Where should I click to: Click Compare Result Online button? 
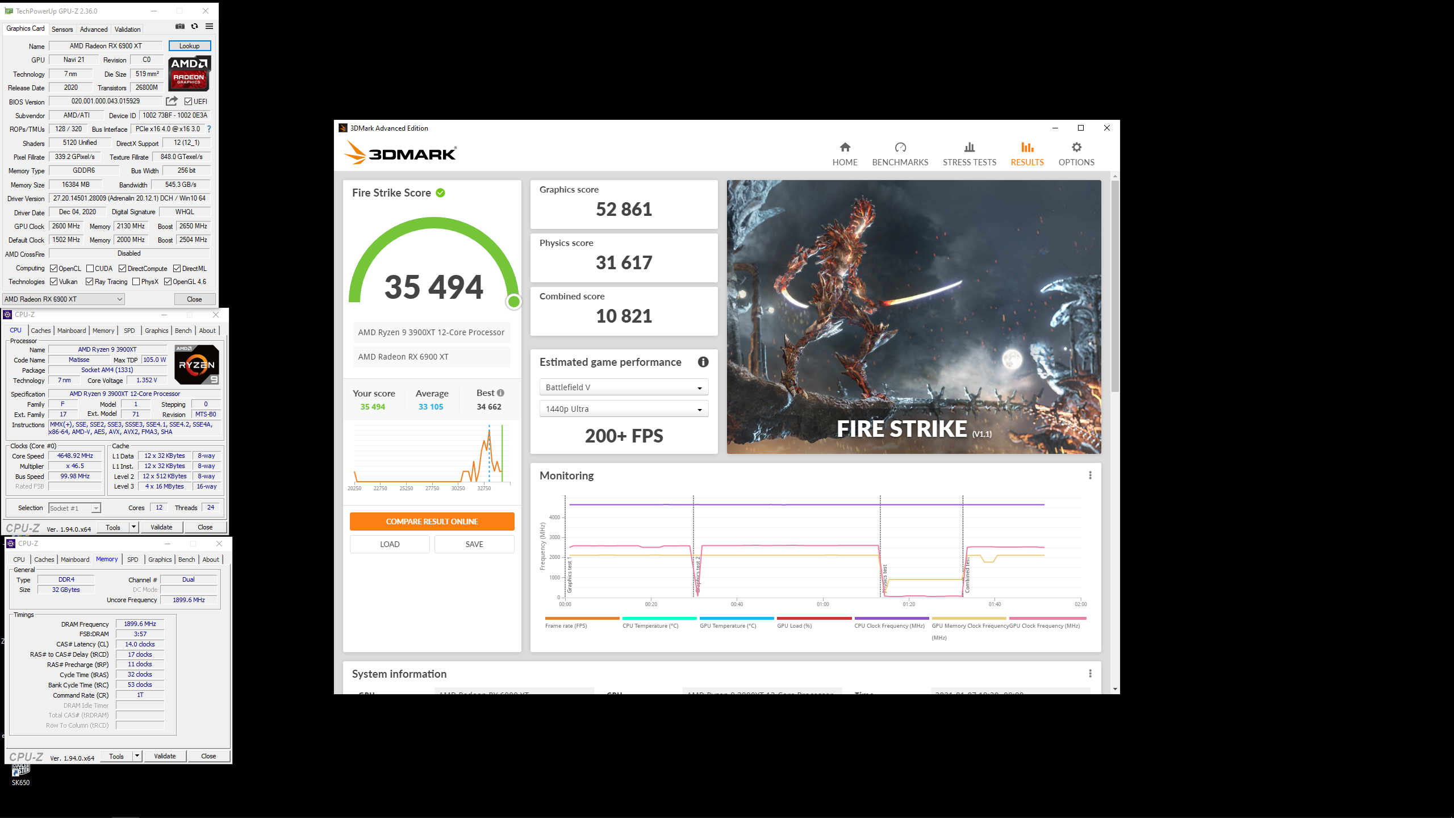(x=432, y=521)
